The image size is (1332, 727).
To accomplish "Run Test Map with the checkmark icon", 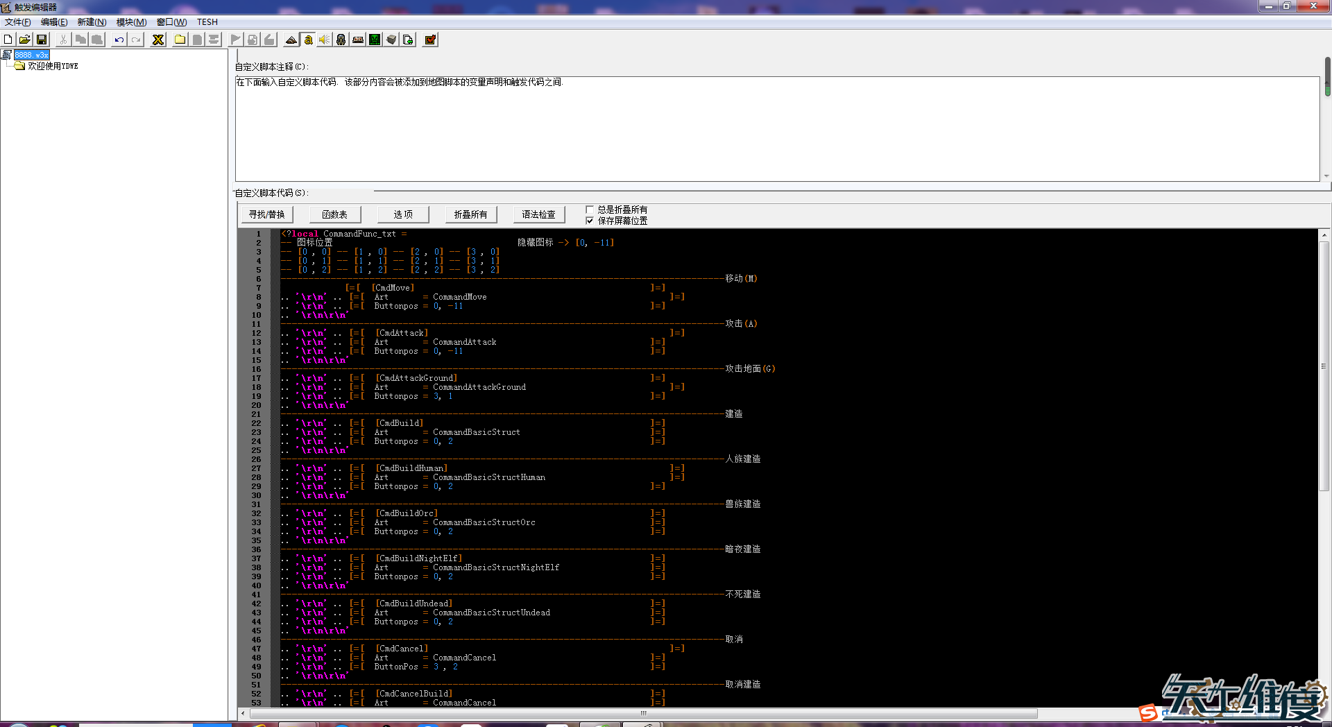I will (x=430, y=40).
